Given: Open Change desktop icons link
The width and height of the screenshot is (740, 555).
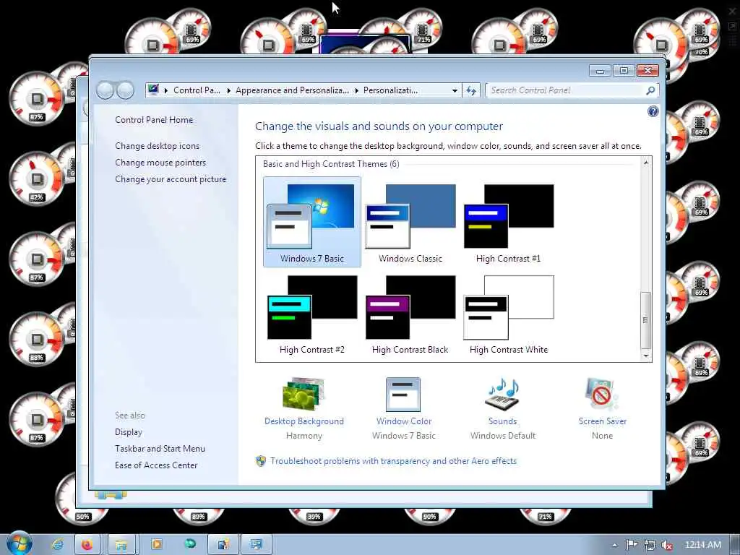Looking at the screenshot, I should [157, 146].
